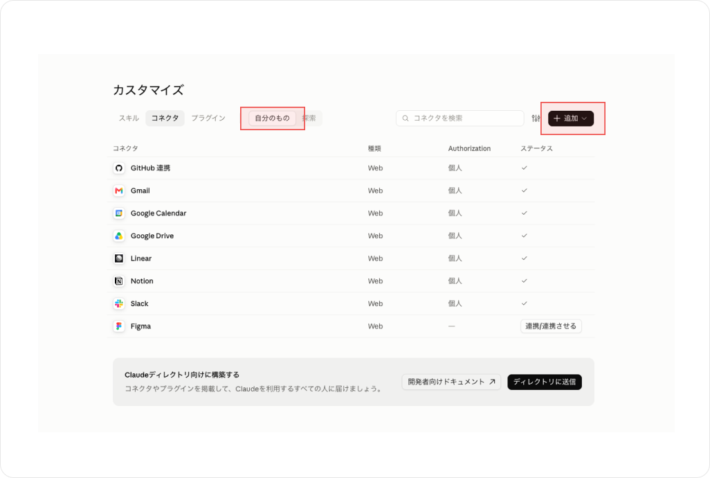Click 個人 cell in Slack row
The image size is (710, 478).
click(x=455, y=303)
